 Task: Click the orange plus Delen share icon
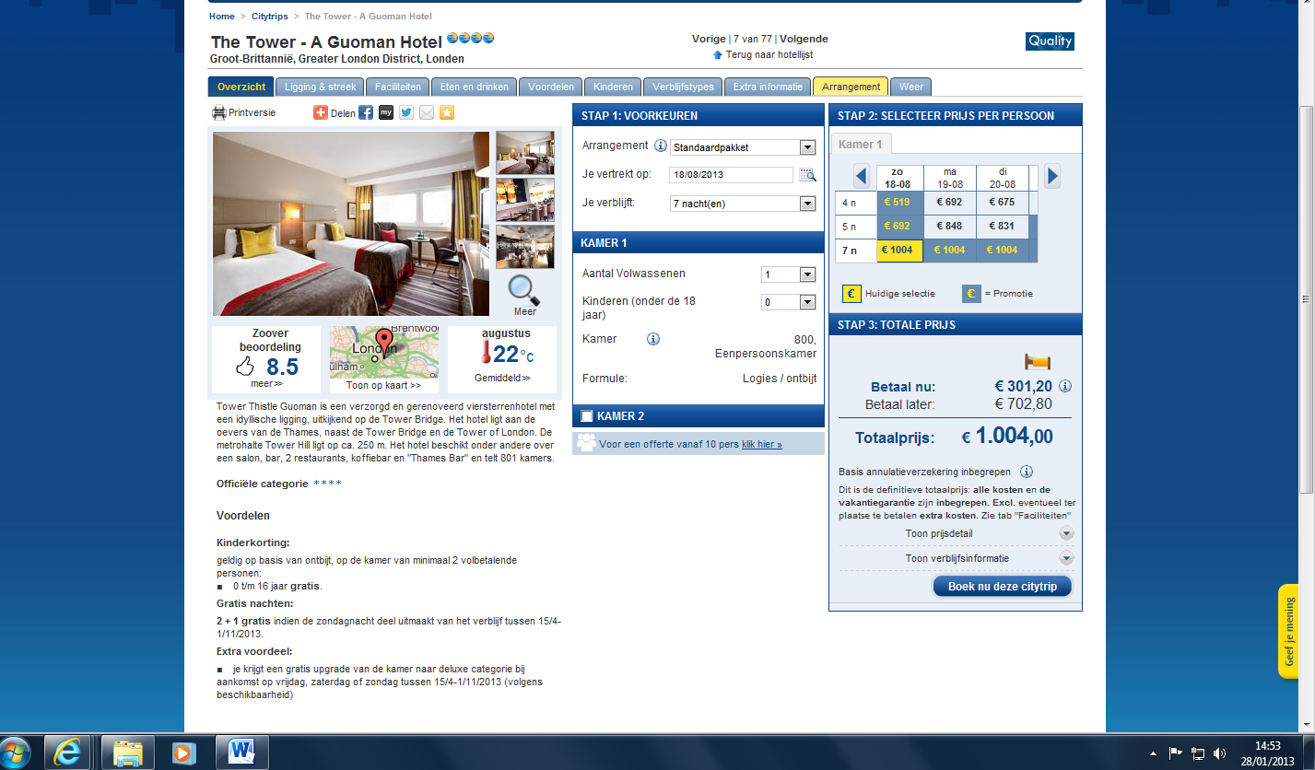(320, 112)
